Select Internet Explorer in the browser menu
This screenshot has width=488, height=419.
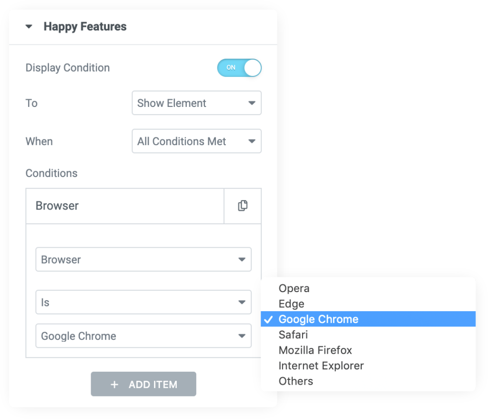321,366
